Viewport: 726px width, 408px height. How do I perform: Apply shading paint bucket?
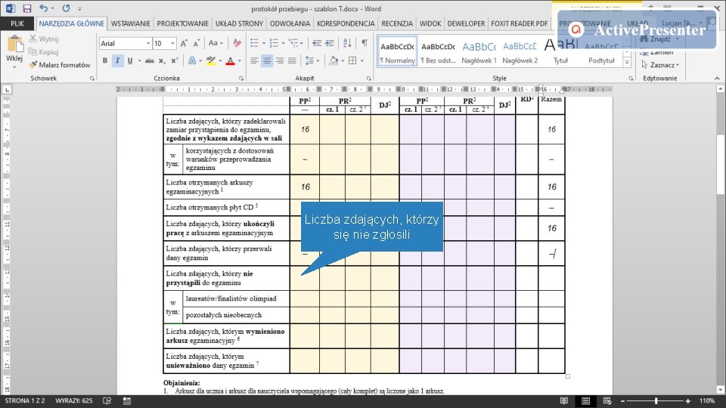coord(333,60)
